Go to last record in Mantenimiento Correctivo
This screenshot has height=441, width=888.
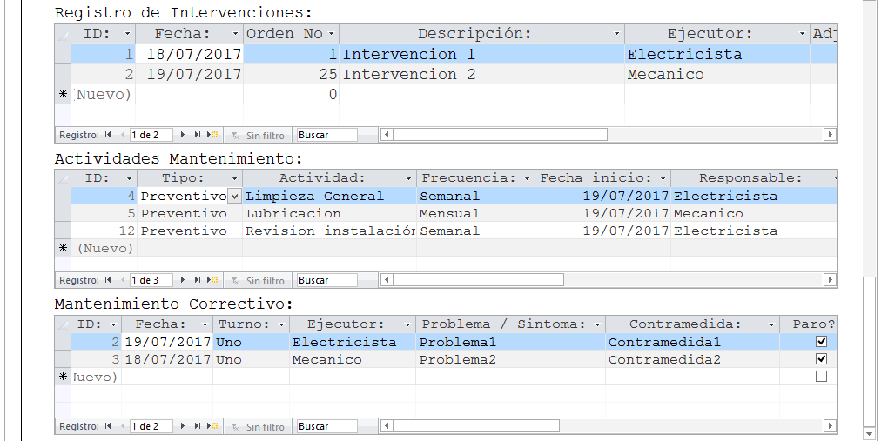(x=198, y=426)
